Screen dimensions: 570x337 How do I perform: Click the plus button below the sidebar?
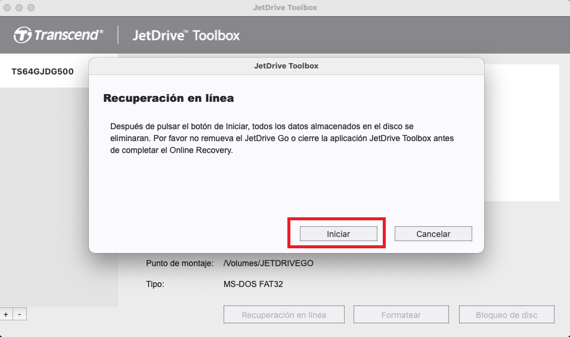pyautogui.click(x=6, y=314)
